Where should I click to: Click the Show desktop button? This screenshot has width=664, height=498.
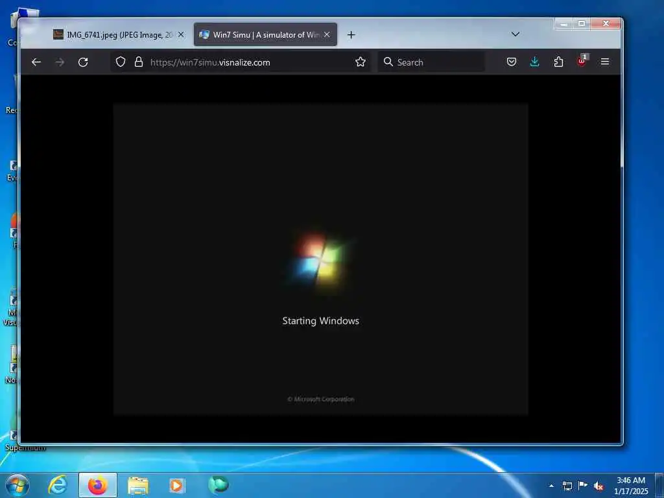pos(659,485)
